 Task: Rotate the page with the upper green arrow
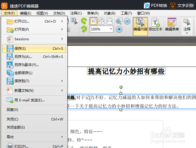84,21
